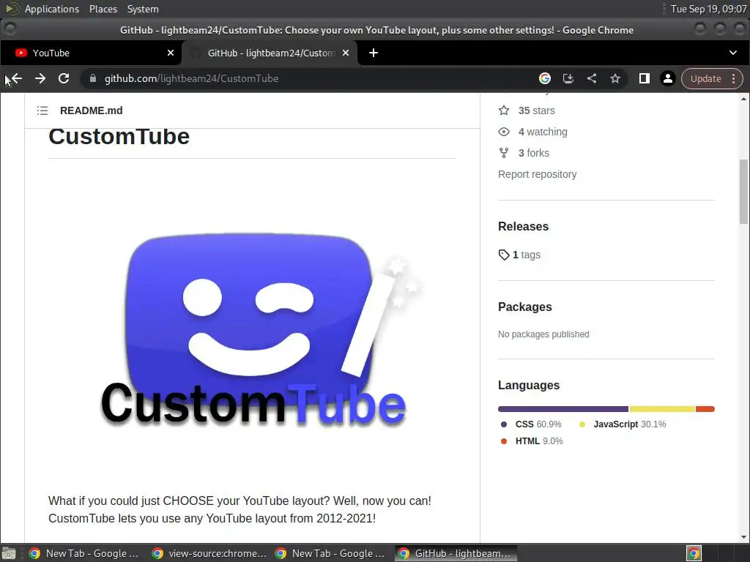This screenshot has height=562, width=750.
Task: Go back using the browser back arrow
Action: point(16,78)
